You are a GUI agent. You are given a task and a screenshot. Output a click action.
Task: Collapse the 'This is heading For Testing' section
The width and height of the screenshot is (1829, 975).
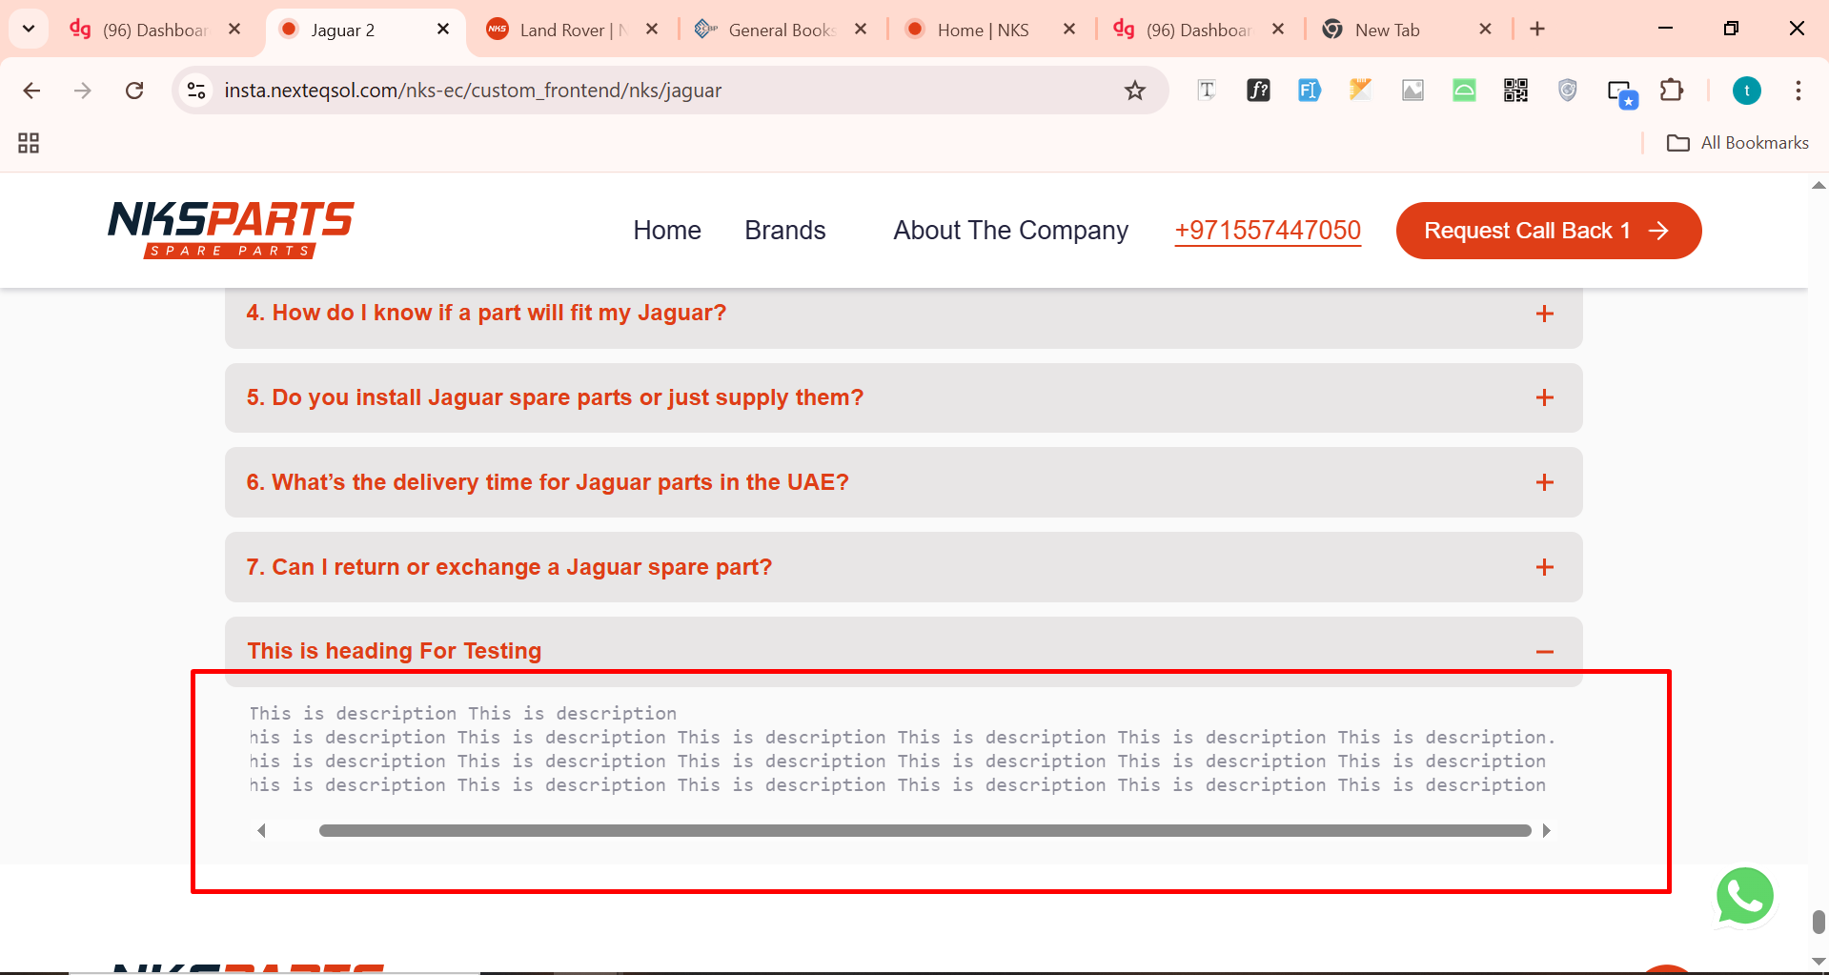[x=1544, y=652]
